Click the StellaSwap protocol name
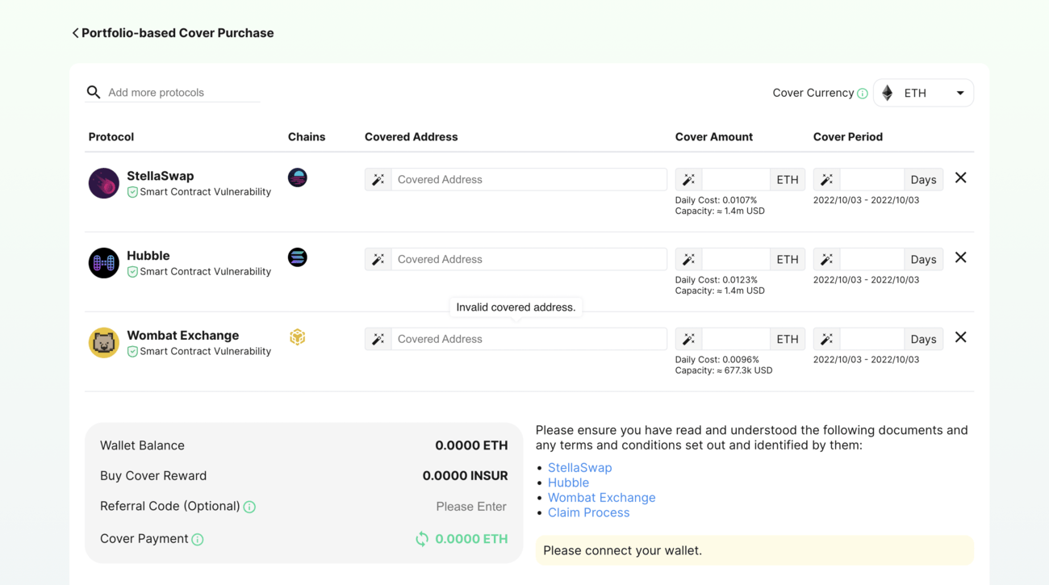Screen dimensions: 1049x585 click(x=160, y=176)
